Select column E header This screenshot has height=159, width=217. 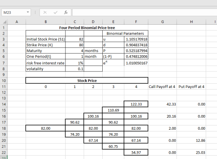pos(113,22)
